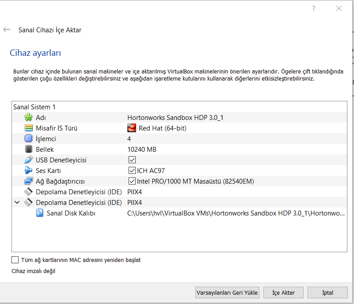The height and width of the screenshot is (304, 354).
Task: Uncheck the Intel PRO/1000 MT network adapter checkbox
Action: 132,181
